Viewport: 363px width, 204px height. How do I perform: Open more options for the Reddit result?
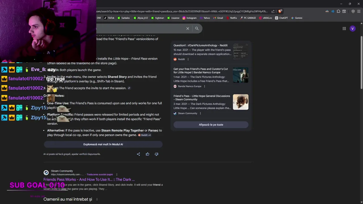[x=188, y=59]
